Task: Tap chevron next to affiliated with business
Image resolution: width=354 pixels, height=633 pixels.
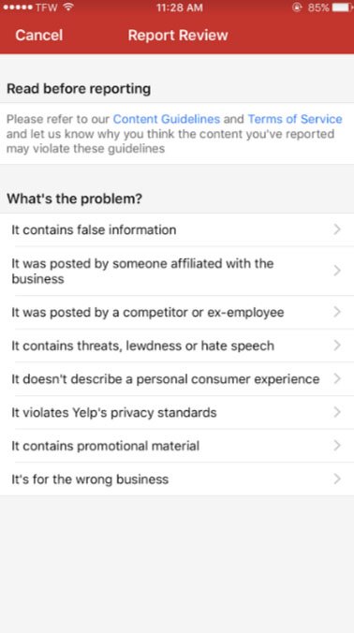Action: 337,271
